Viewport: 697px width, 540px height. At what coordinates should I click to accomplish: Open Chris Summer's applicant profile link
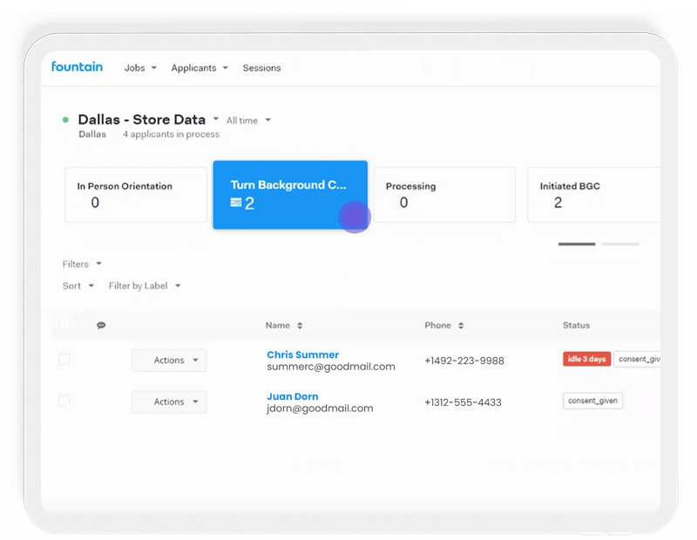click(x=302, y=354)
